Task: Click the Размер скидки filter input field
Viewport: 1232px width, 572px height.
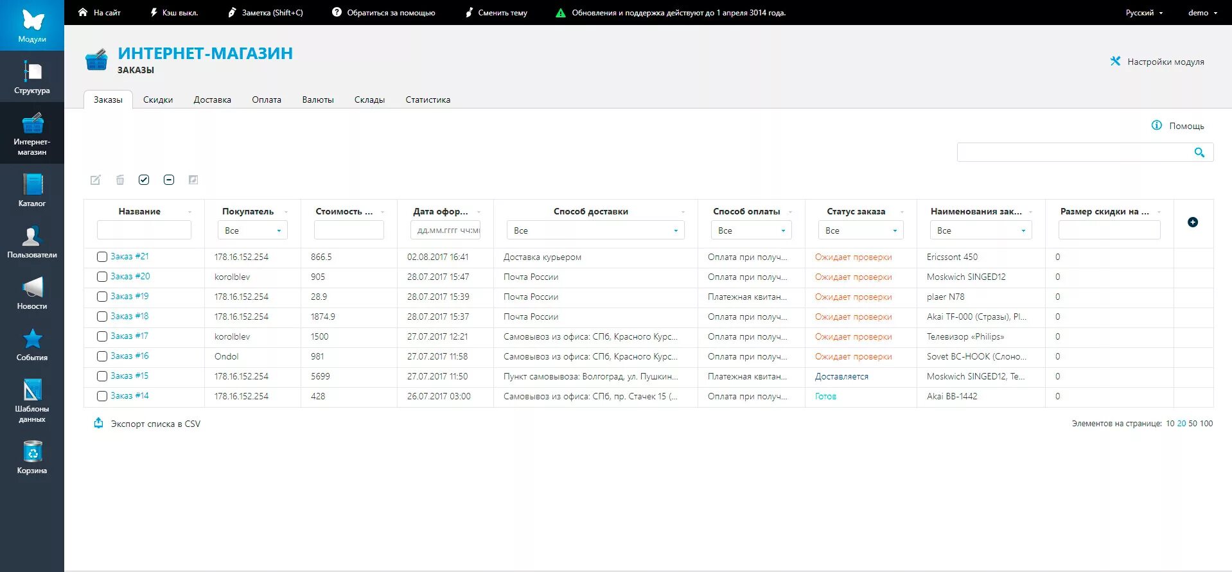Action: (x=1109, y=230)
